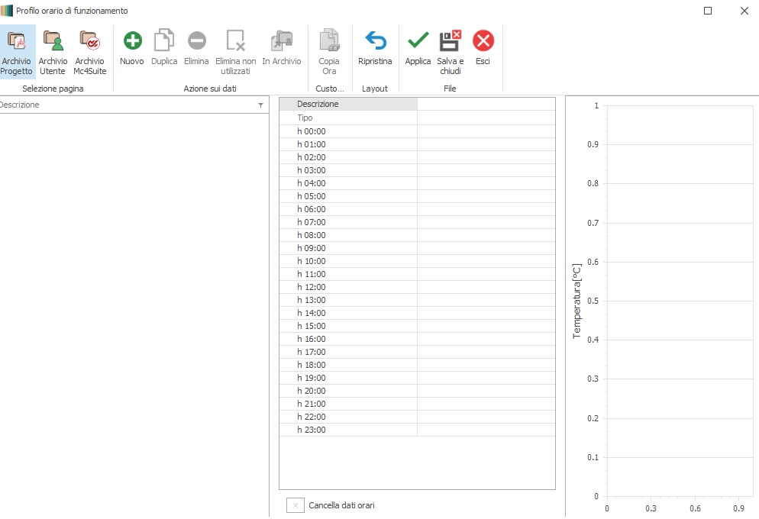Toggle Cancella dati orari checkbox
Screen dimensions: 759x519
point(296,505)
